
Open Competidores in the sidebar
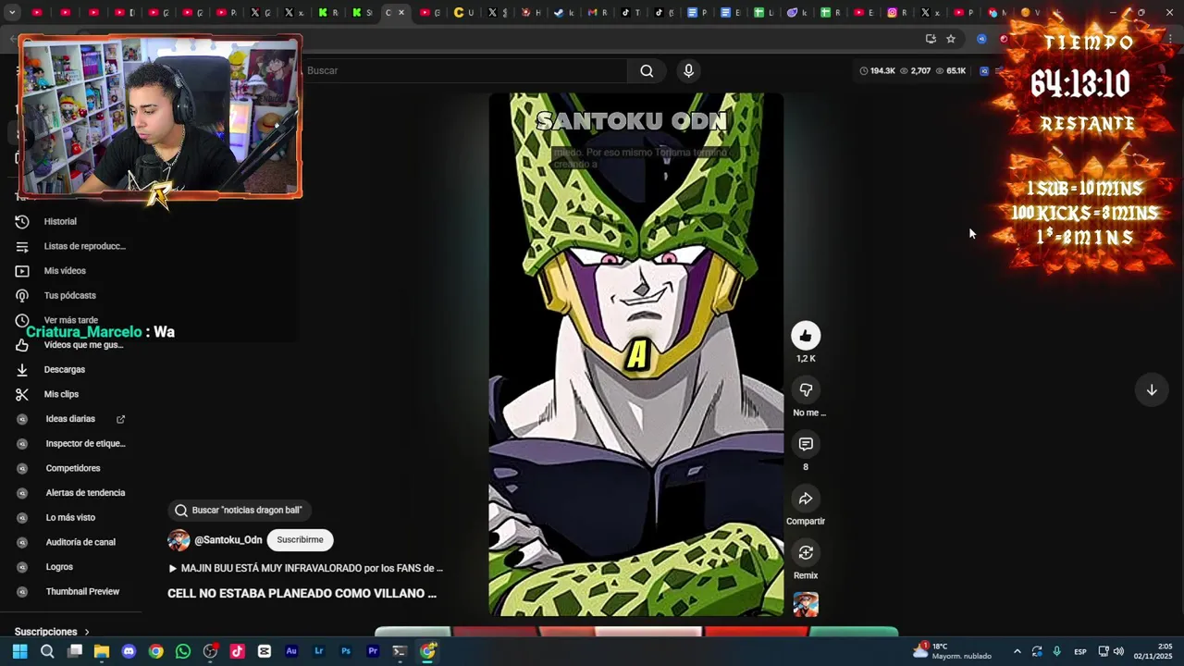point(72,468)
